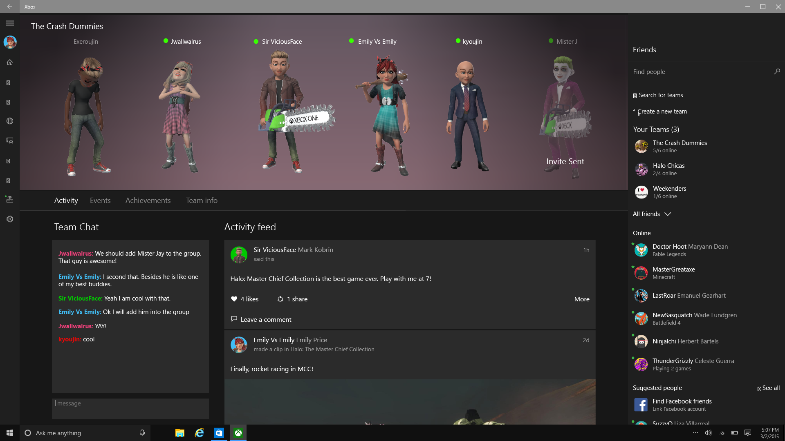Open the volume control in system tray
Viewport: 785px width, 441px height.
click(709, 433)
